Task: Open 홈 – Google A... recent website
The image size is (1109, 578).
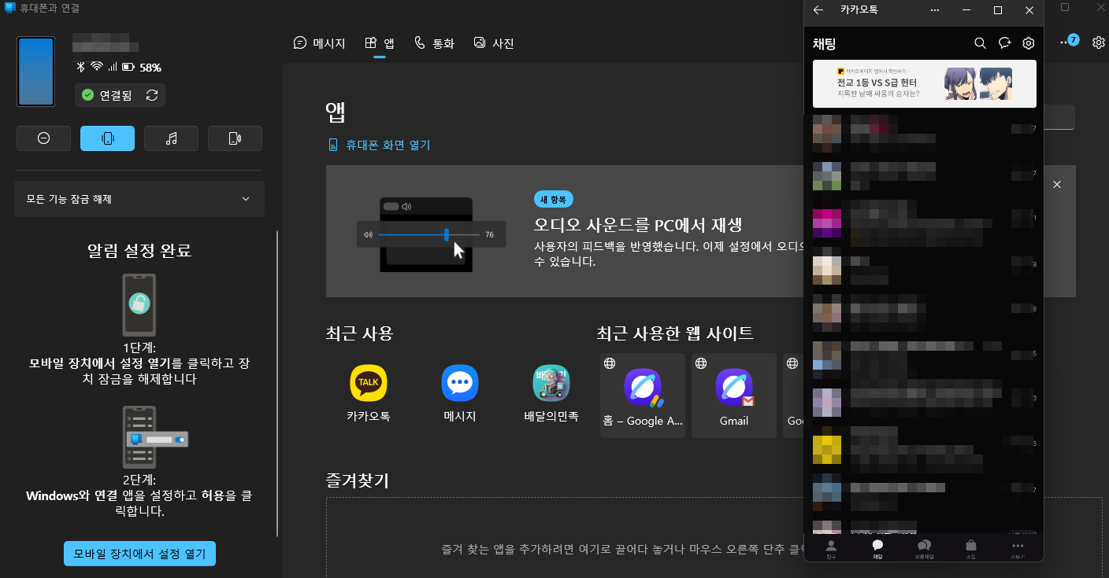Action: pyautogui.click(x=643, y=396)
